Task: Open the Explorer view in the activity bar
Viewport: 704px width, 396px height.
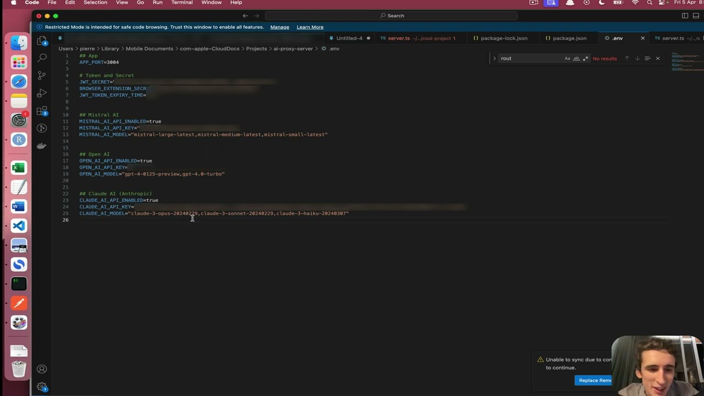Action: point(42,41)
